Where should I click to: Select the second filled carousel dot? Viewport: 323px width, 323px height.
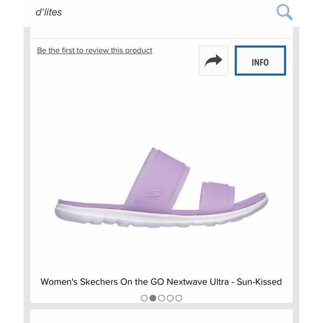coord(153,298)
